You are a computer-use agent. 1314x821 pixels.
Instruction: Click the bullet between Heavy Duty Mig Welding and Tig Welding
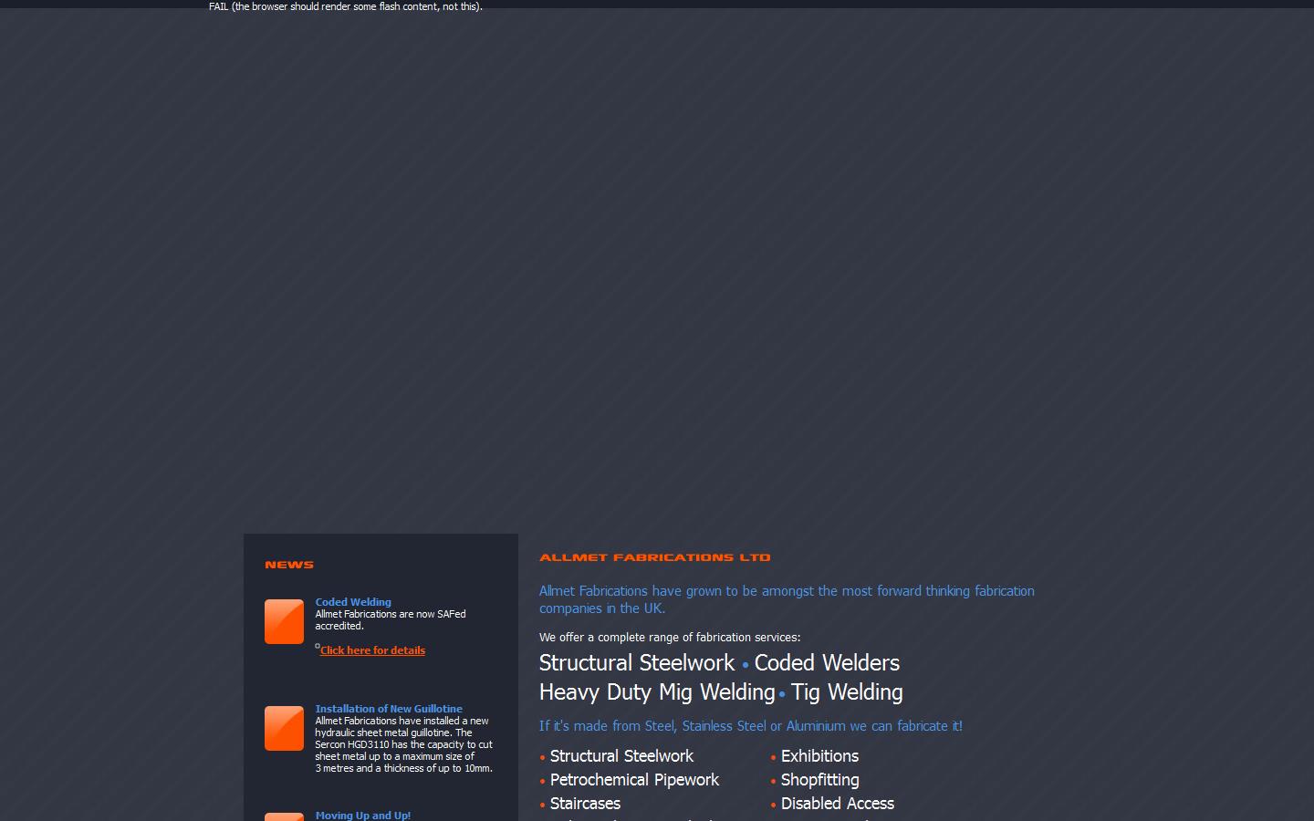pos(780,694)
